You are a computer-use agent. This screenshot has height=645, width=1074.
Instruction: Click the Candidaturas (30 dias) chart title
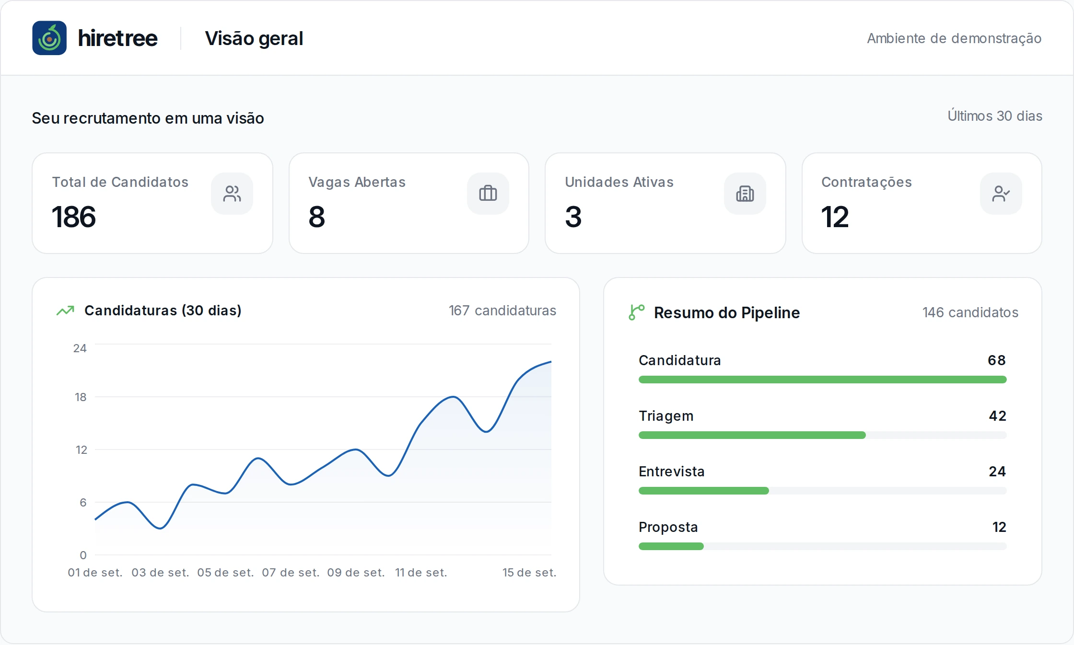coord(163,311)
